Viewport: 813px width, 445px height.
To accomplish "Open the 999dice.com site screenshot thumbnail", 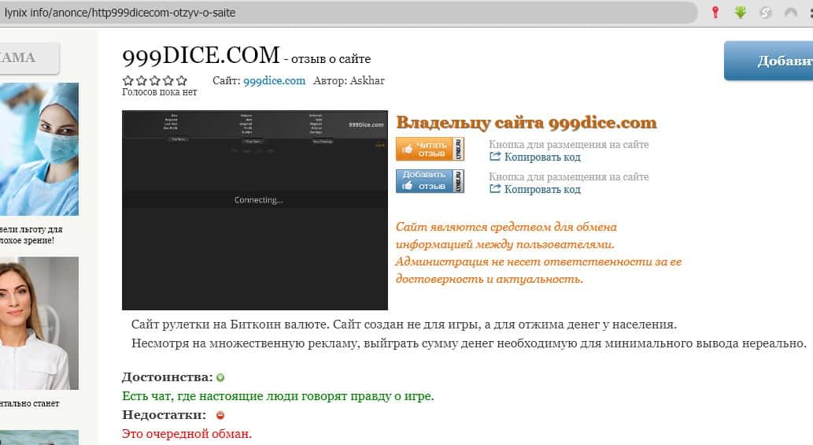I will pos(254,210).
